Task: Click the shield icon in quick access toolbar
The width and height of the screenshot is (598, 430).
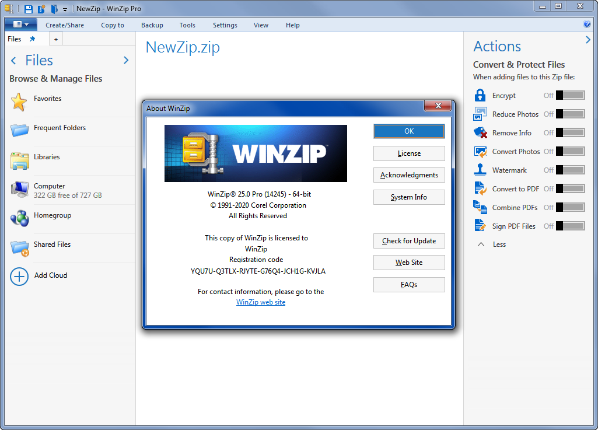Action: [54, 9]
